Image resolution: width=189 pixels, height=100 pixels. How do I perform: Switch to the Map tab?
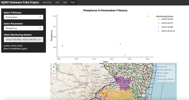click(65, 2)
